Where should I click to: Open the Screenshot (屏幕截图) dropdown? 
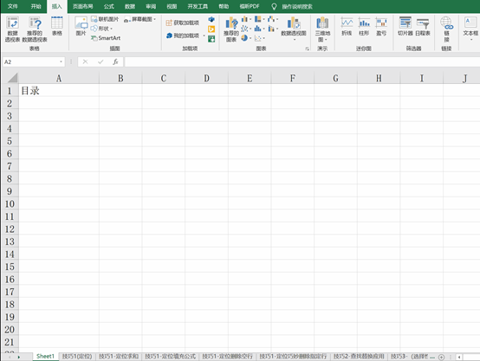tap(139, 19)
